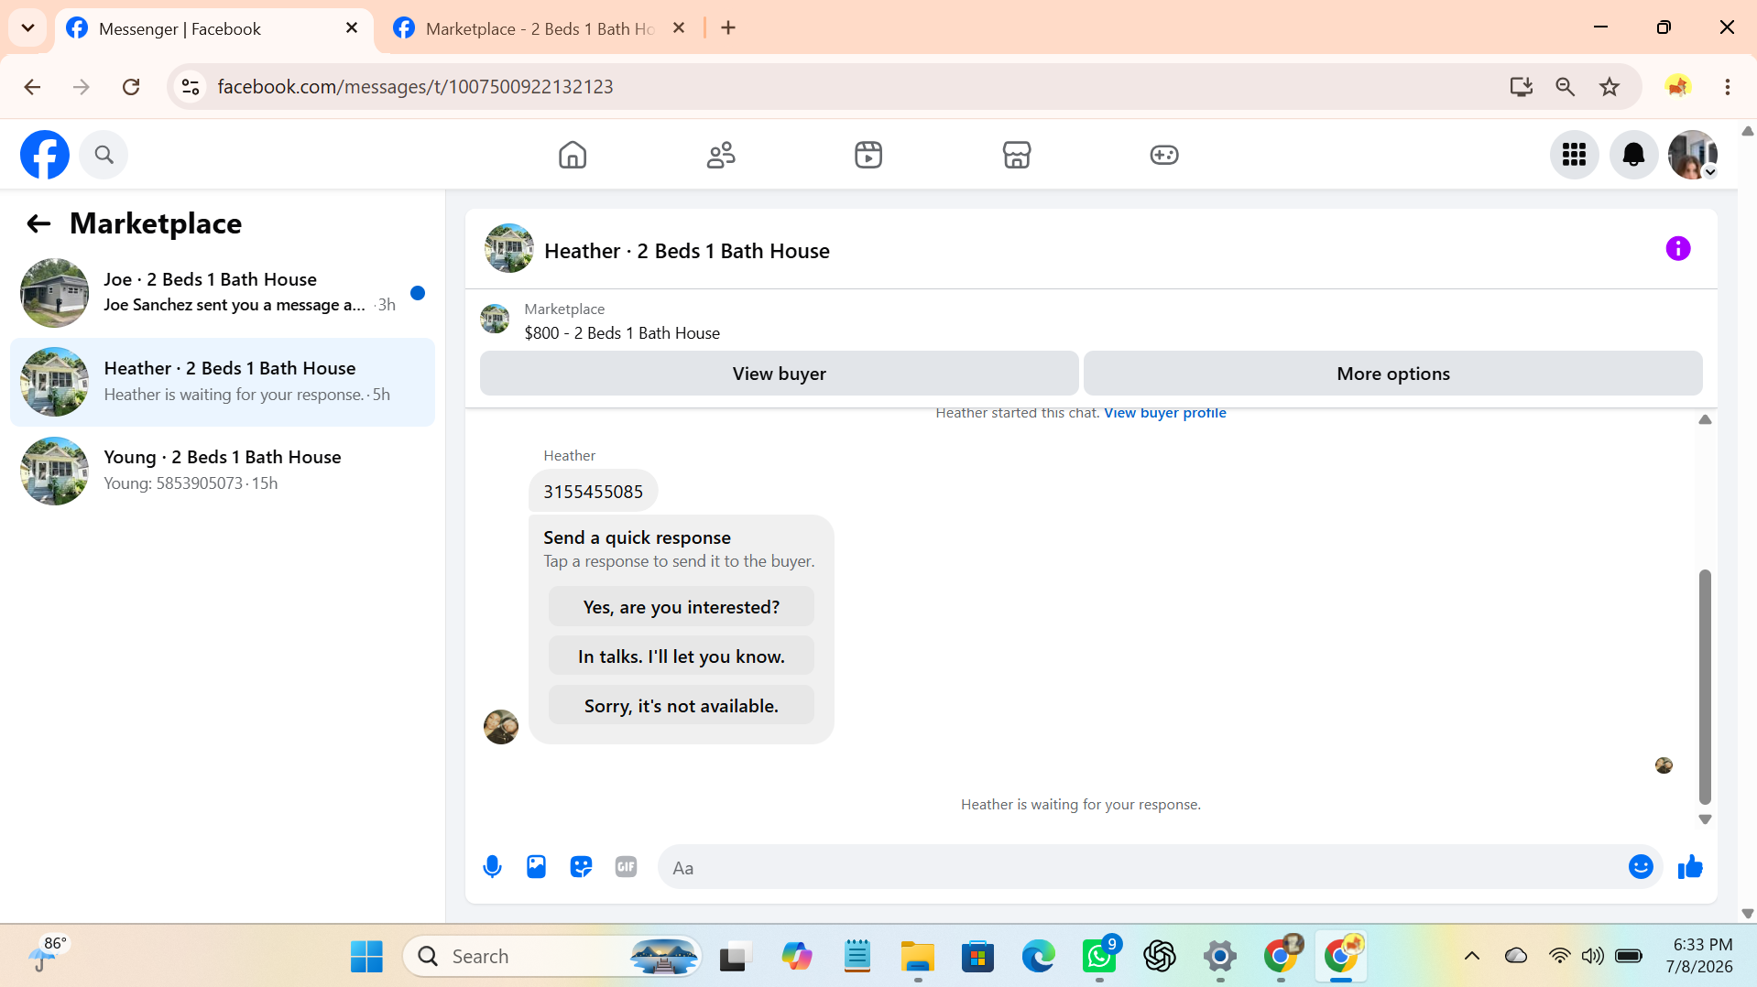Install app icon in address bar

coord(1522,87)
